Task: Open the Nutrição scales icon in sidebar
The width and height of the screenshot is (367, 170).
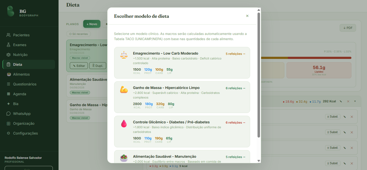Action: pos(8,55)
